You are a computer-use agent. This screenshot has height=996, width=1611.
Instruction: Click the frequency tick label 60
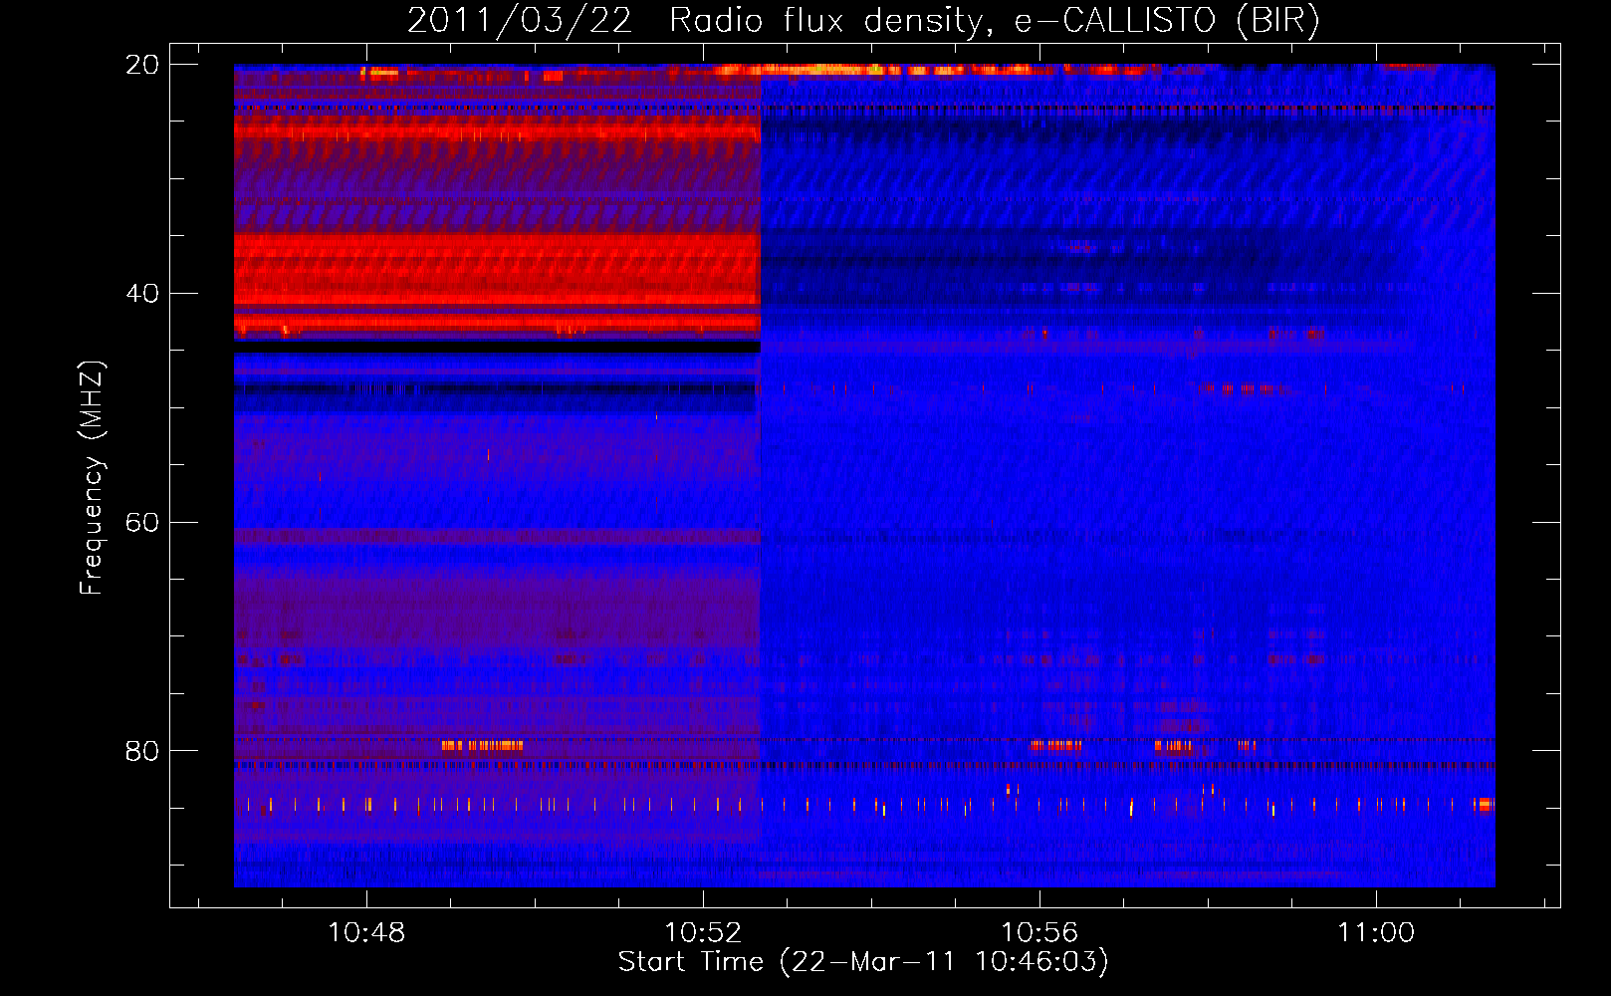coord(141,523)
